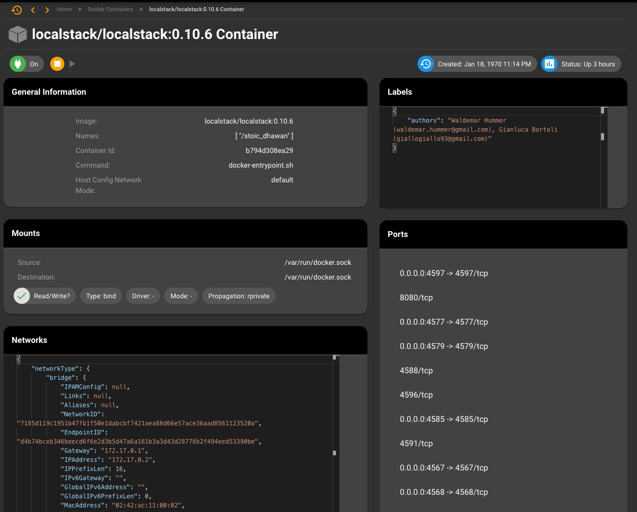Image resolution: width=637 pixels, height=512 pixels.
Task: Select port entry 4596/tcp
Action: pyautogui.click(x=416, y=395)
